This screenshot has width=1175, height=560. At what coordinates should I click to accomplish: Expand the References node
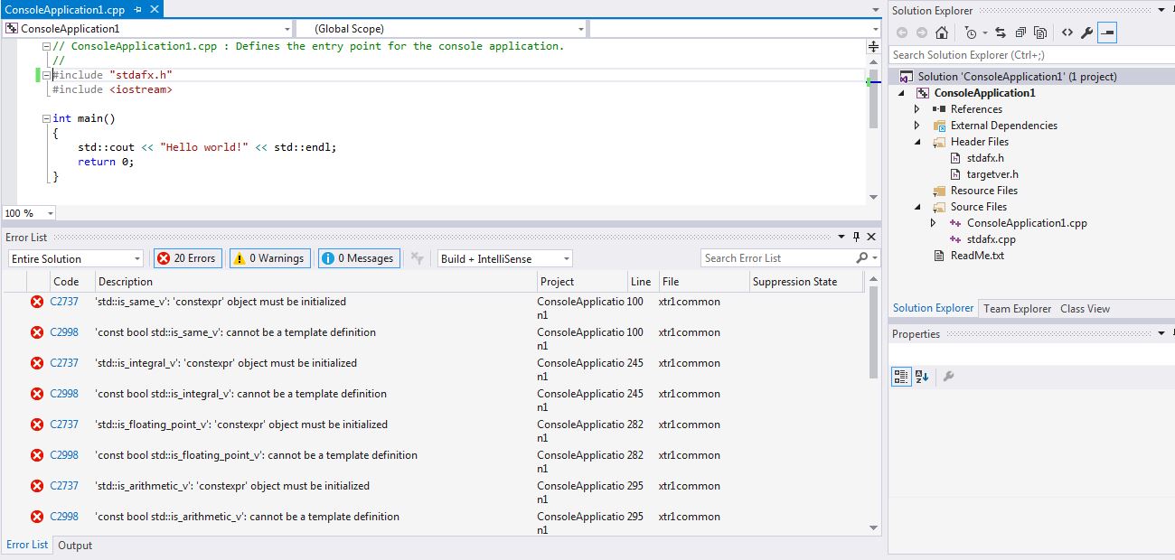pyautogui.click(x=916, y=109)
